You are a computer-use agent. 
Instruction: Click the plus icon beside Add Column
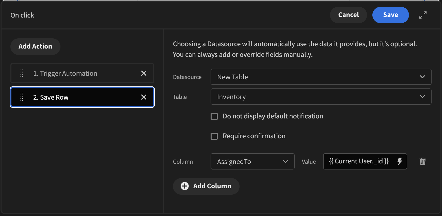(185, 186)
